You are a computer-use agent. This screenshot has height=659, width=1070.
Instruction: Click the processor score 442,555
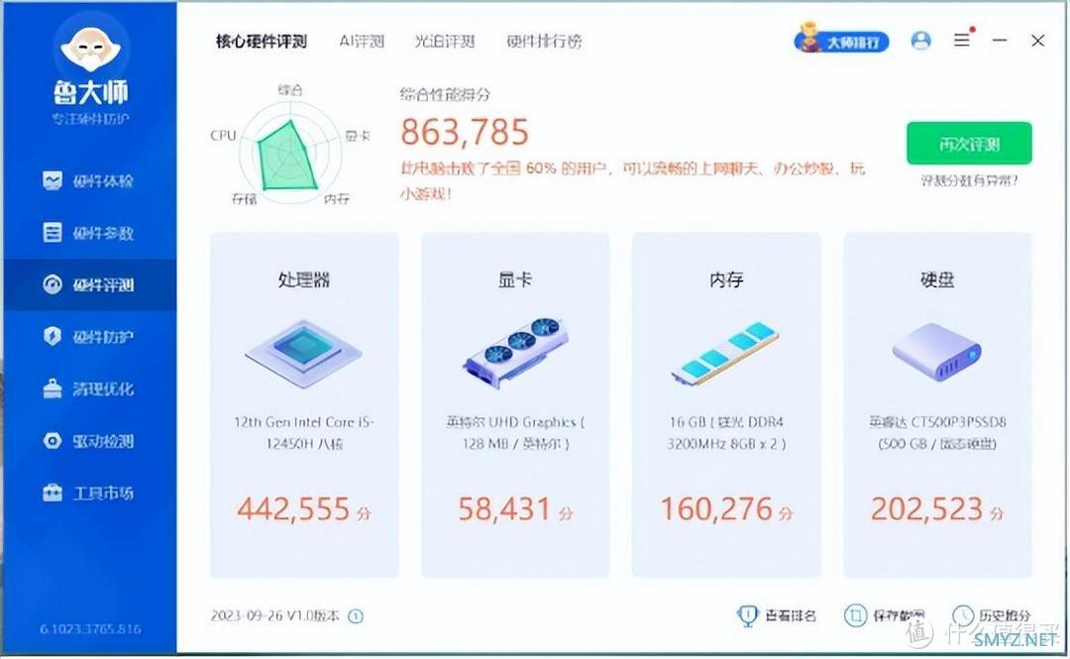tap(294, 509)
